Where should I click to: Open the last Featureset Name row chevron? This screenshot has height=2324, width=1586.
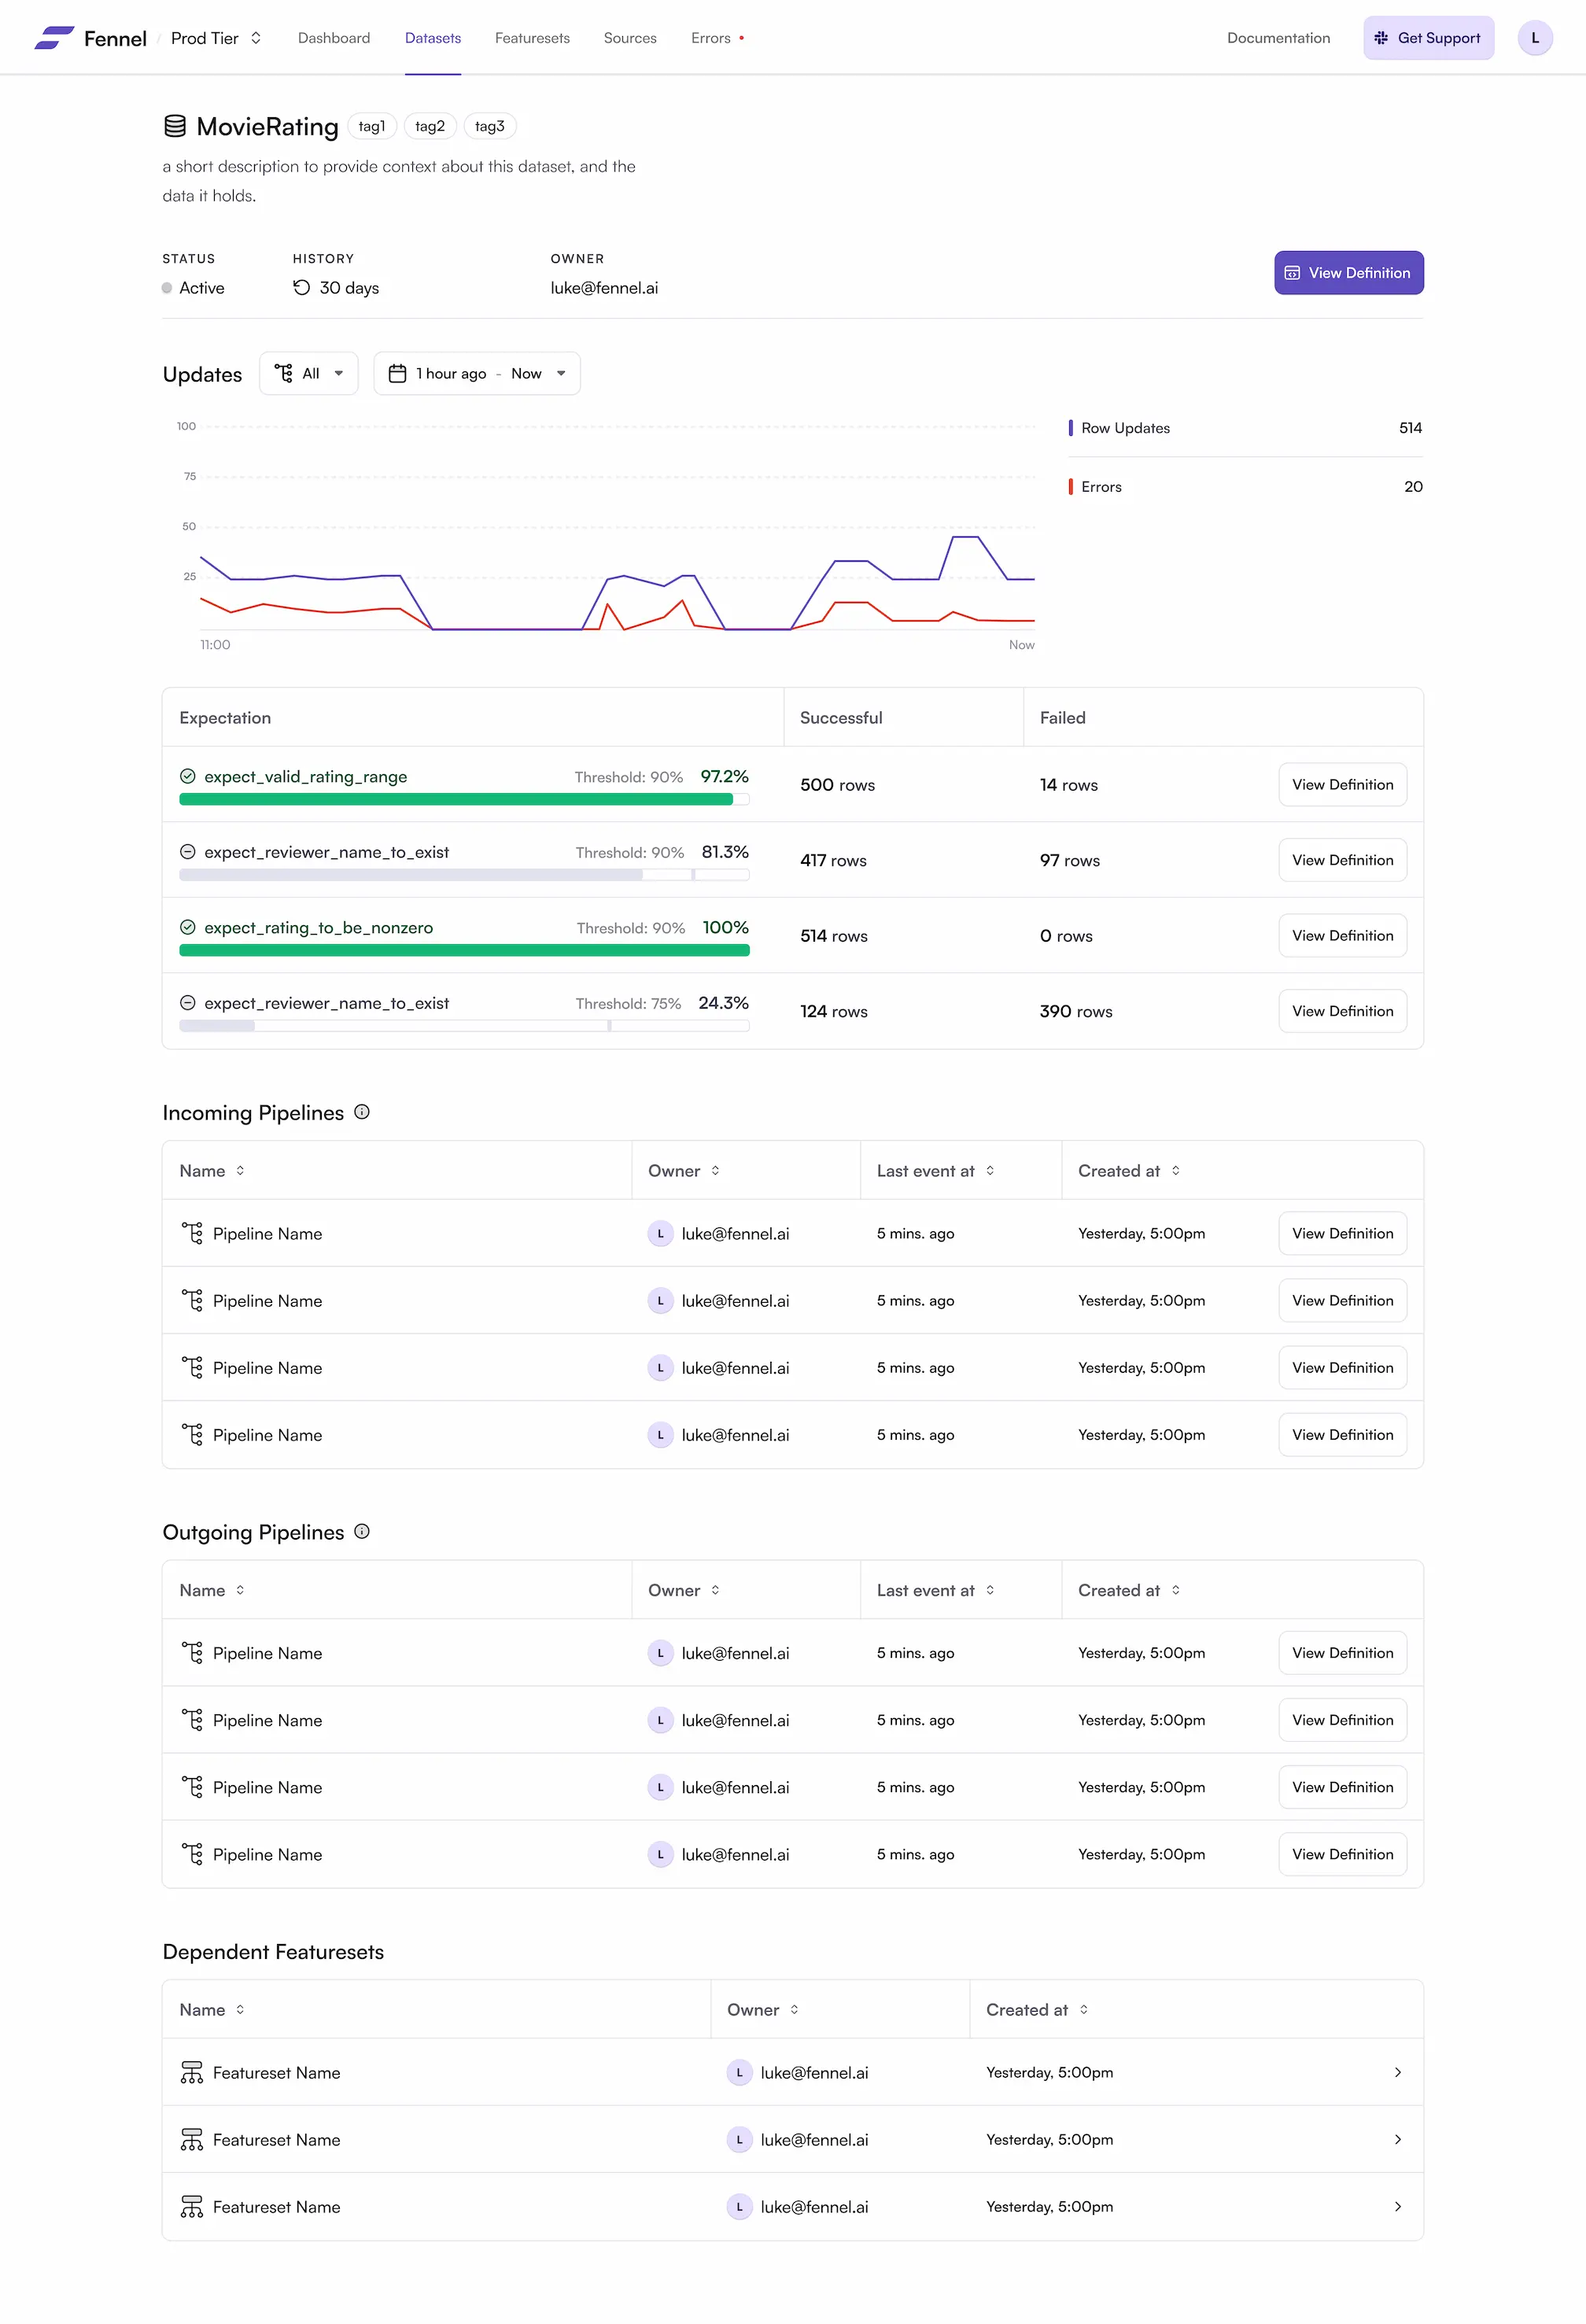tap(1397, 2206)
